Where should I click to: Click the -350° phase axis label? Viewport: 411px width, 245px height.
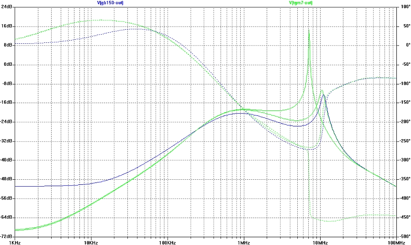405,179
